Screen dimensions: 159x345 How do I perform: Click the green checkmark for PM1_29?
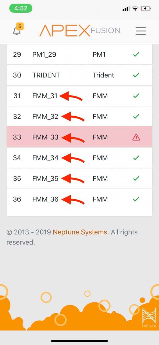[x=136, y=54]
